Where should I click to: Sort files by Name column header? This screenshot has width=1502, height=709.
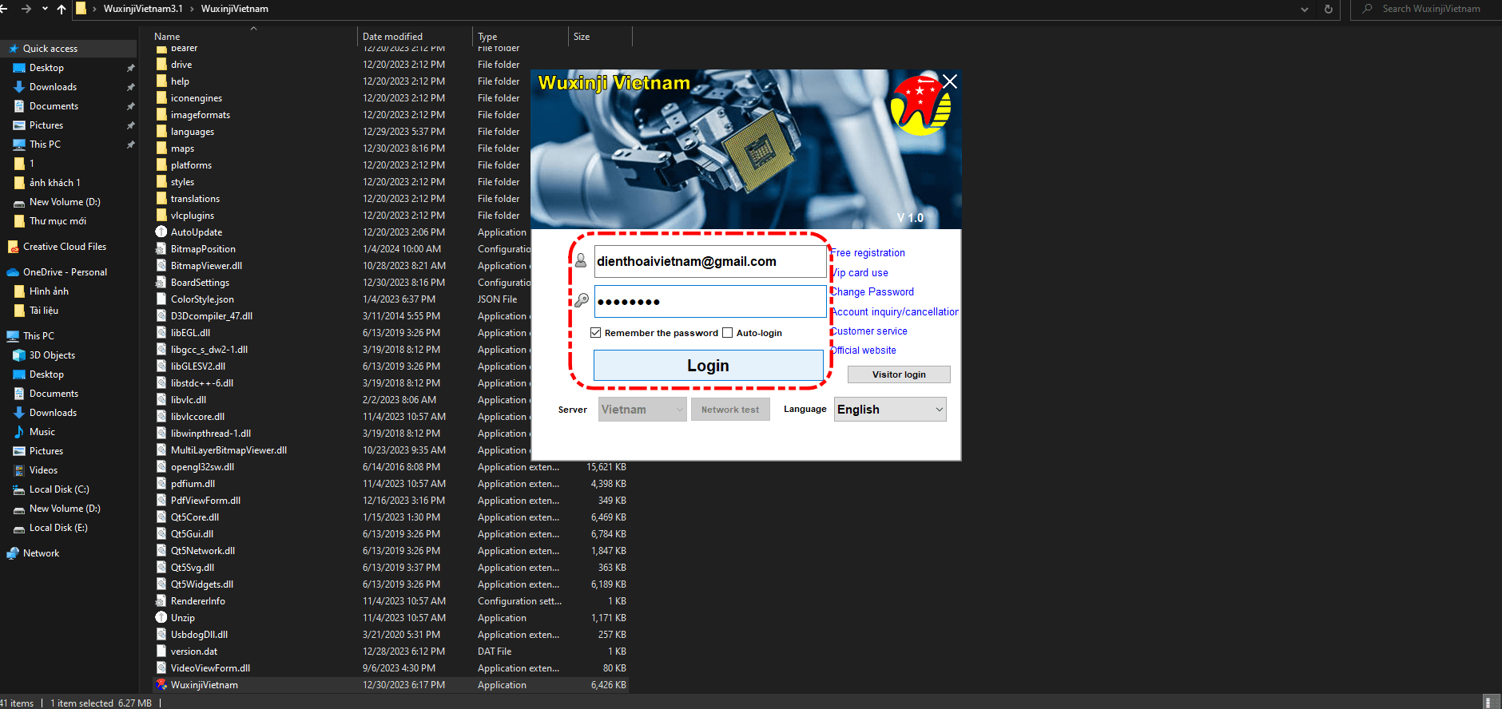167,37
